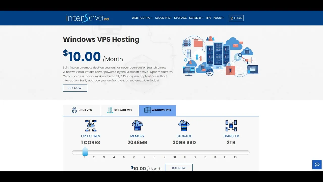323x182 pixels.
Task: Expand the Web Hosting dropdown menu
Action: click(142, 18)
